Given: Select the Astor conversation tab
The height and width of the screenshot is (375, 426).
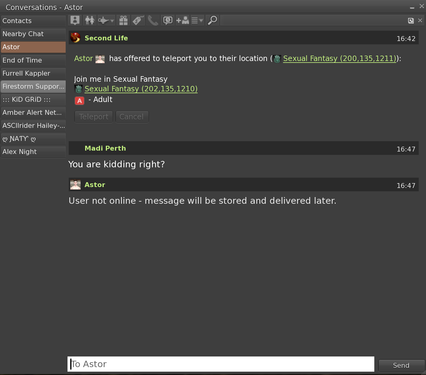Looking at the screenshot, I should 33,47.
